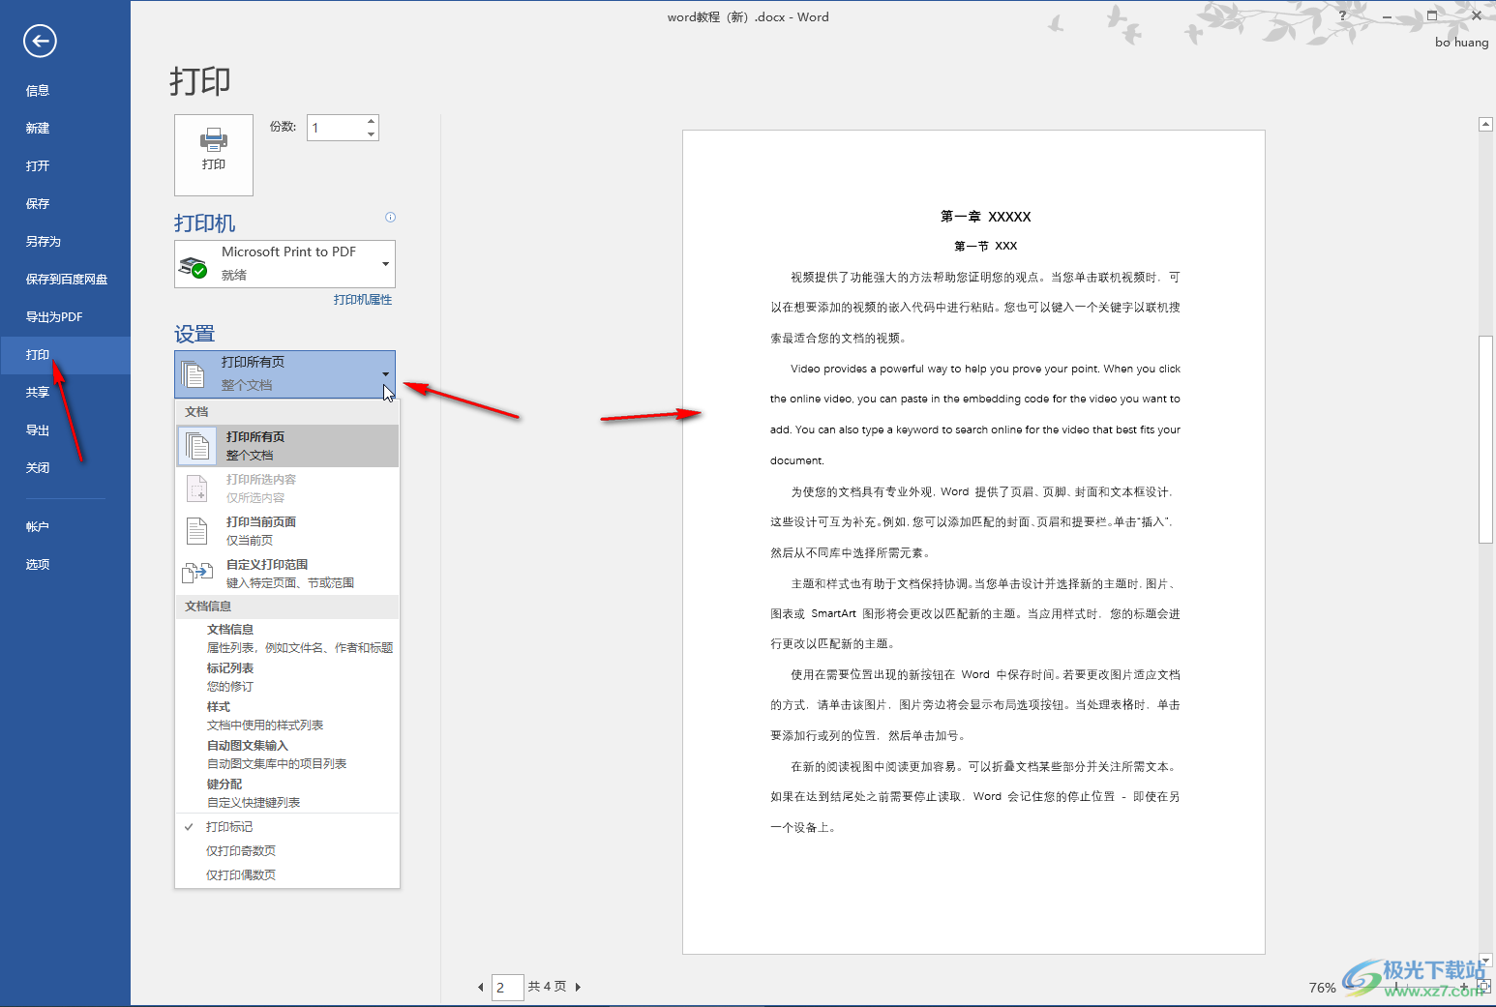This screenshot has height=1007, width=1496.
Task: Open printer info icon beside 打印机 heading
Action: pos(390,217)
